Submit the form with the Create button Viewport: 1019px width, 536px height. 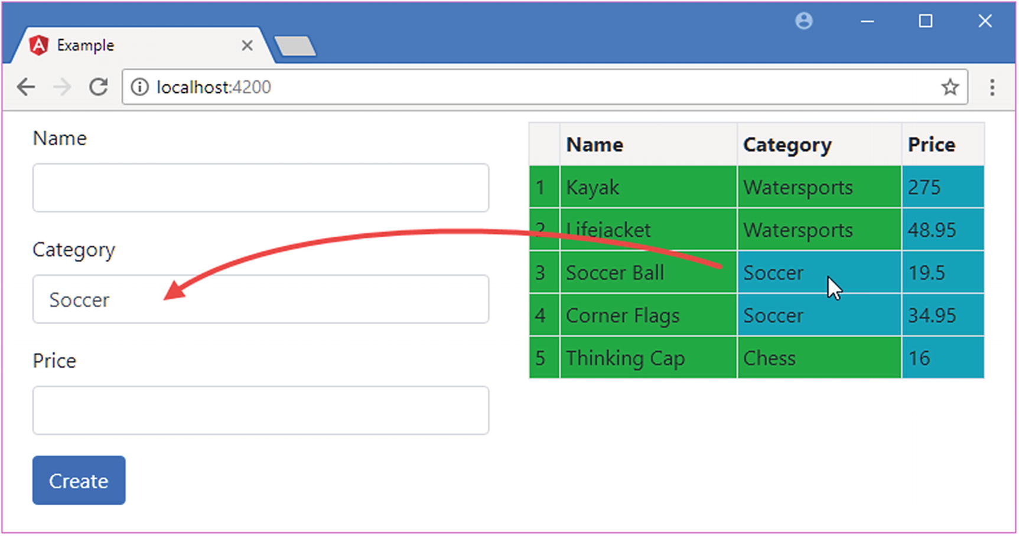(79, 481)
